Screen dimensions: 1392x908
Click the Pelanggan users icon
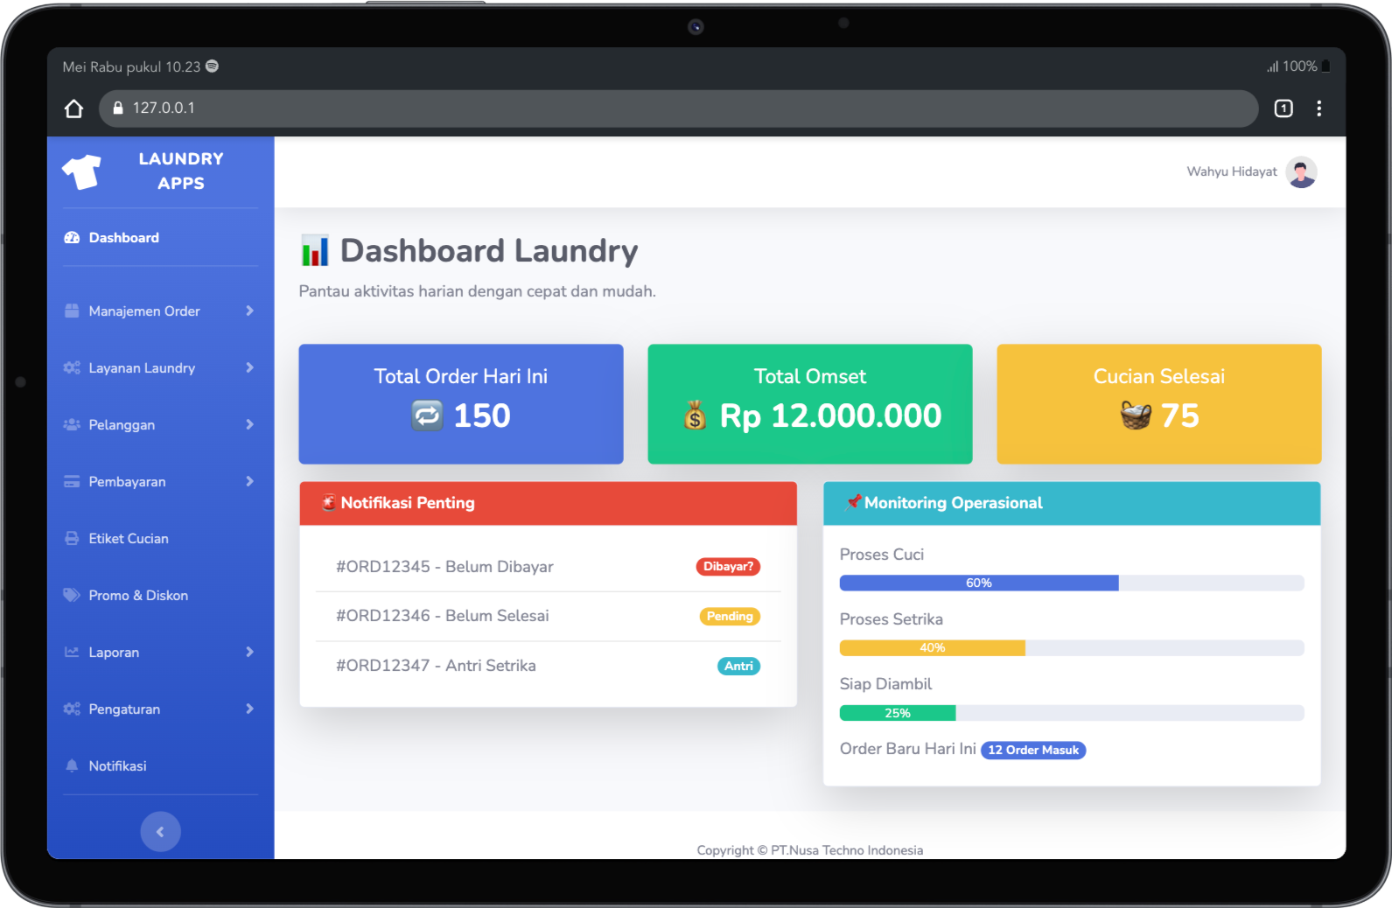click(72, 425)
